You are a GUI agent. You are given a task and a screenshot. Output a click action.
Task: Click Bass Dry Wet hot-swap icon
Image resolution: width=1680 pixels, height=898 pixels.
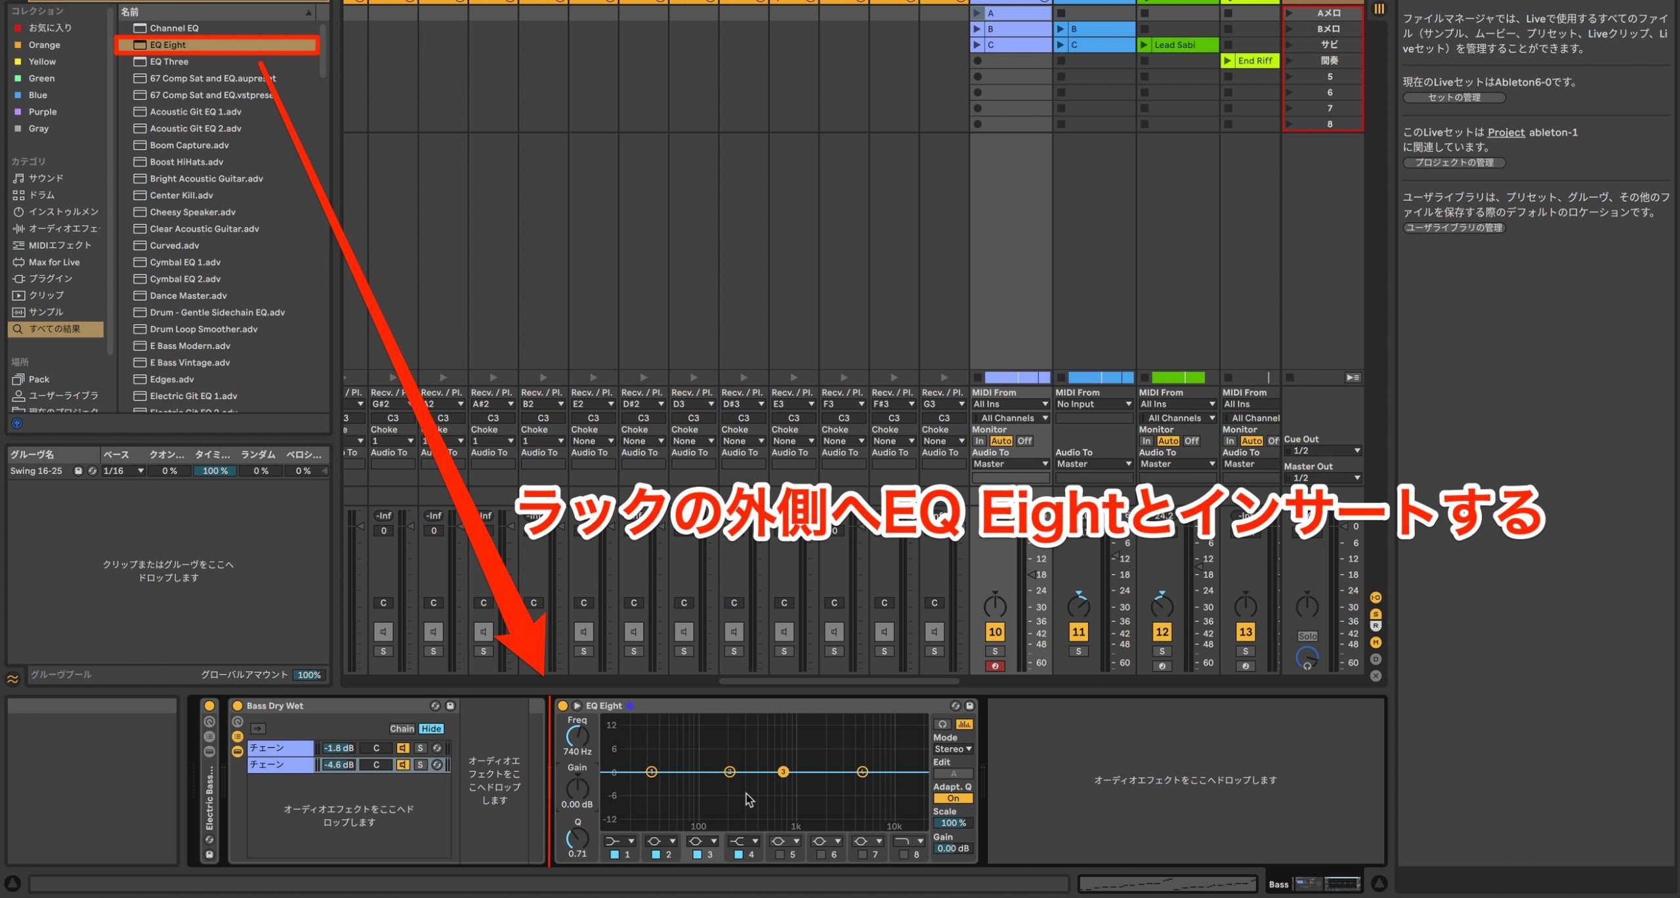(x=435, y=706)
